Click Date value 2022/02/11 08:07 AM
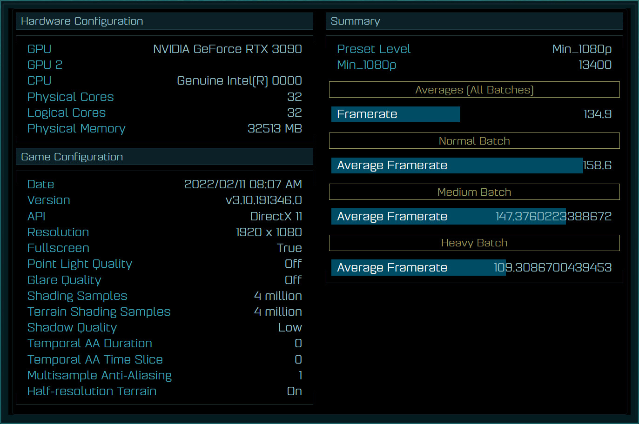This screenshot has width=639, height=424. pyautogui.click(x=243, y=184)
